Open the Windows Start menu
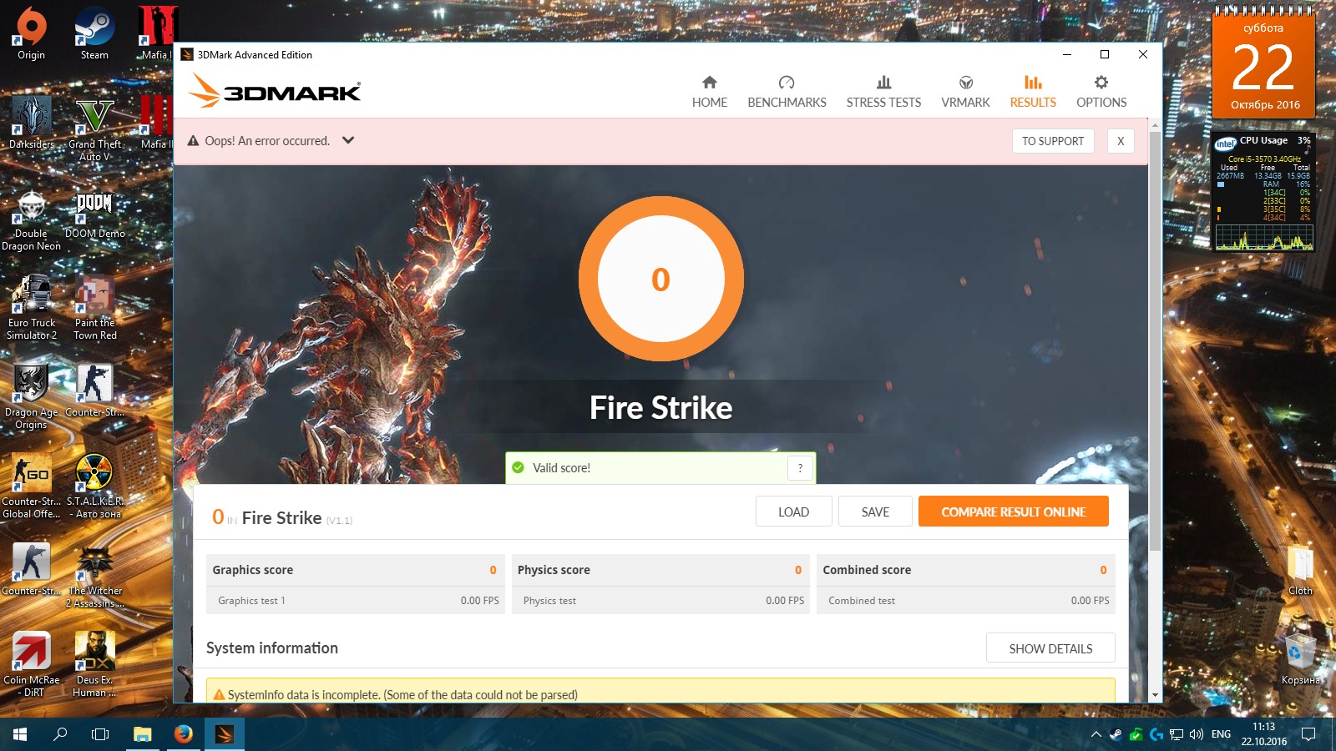This screenshot has width=1336, height=751. pyautogui.click(x=20, y=734)
